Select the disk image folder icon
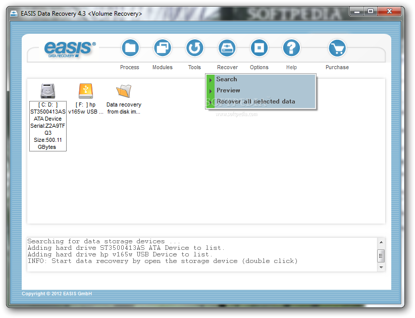This screenshot has height=318, width=415. (124, 91)
